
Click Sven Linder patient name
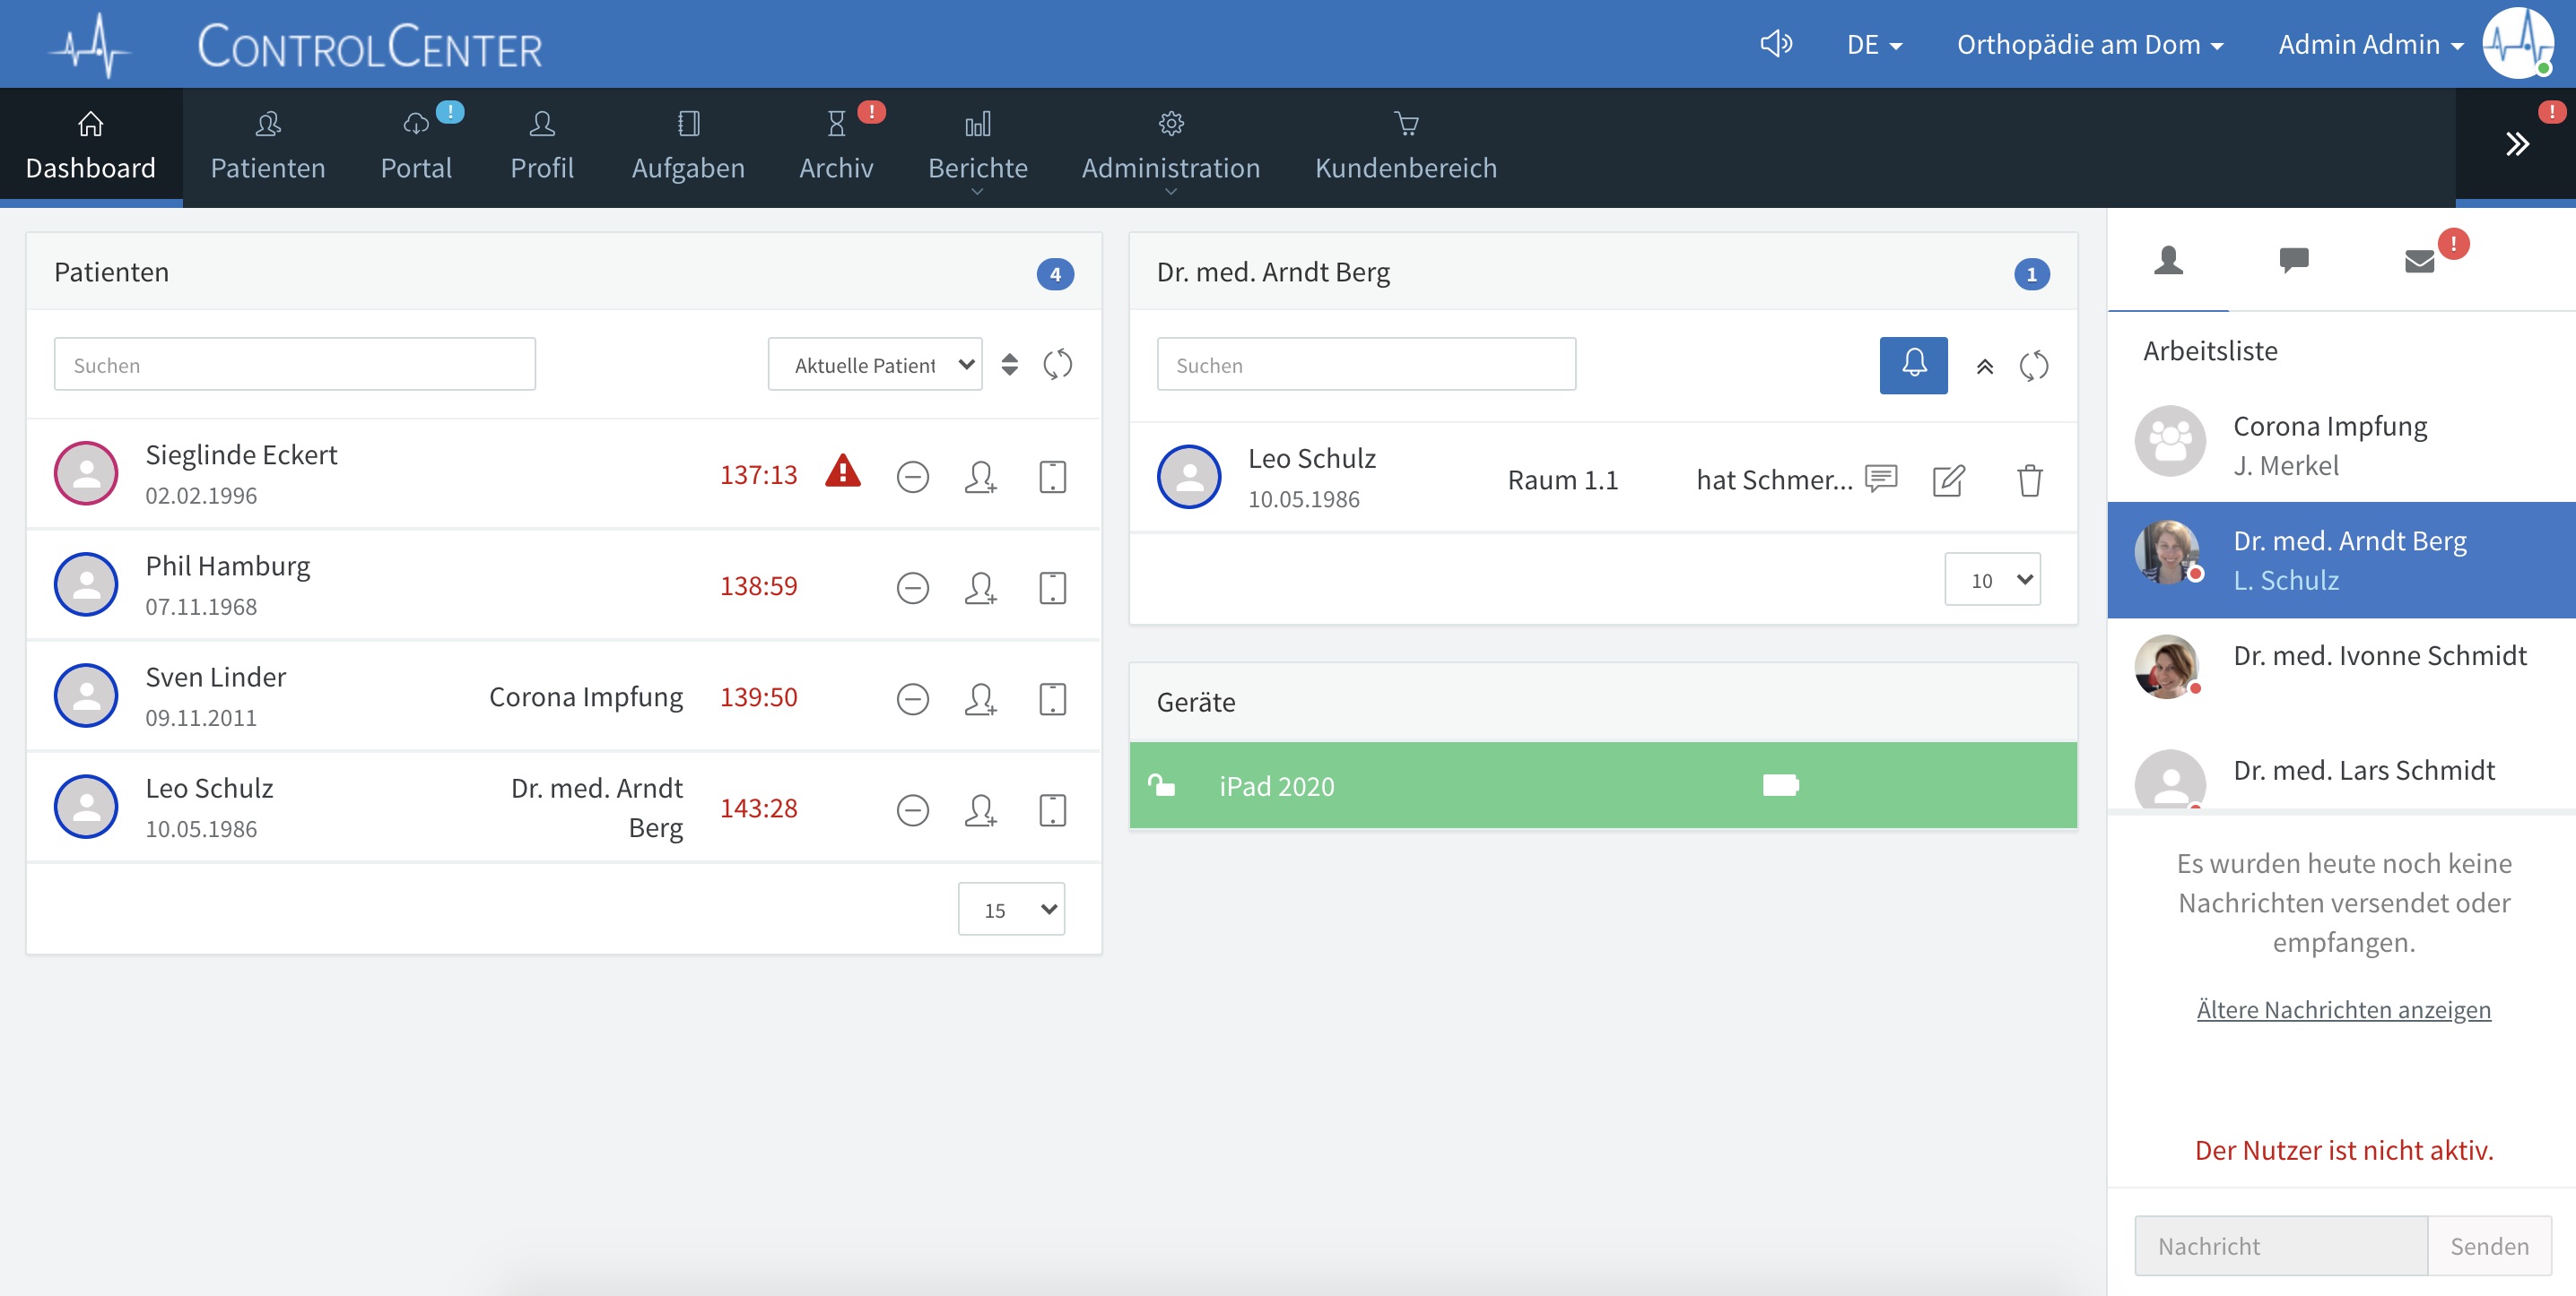(216, 677)
